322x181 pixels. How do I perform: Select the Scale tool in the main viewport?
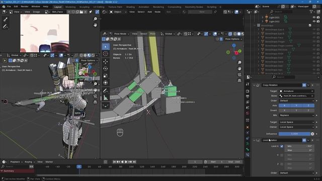[106, 76]
